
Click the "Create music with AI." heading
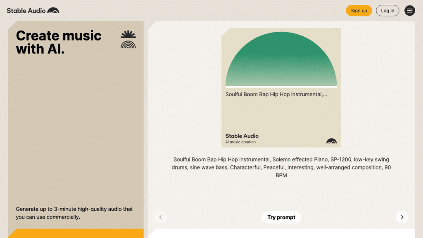pos(59,42)
